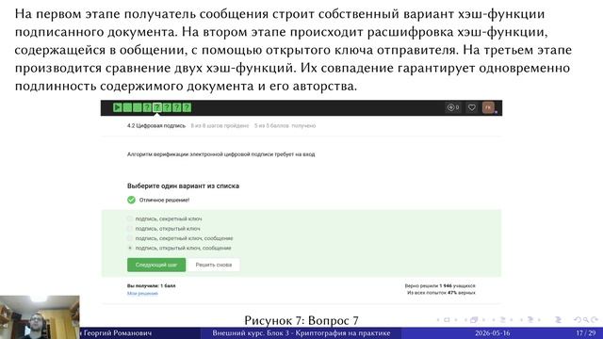
Task: Open the user avatar in dark bar
Action: 488,107
